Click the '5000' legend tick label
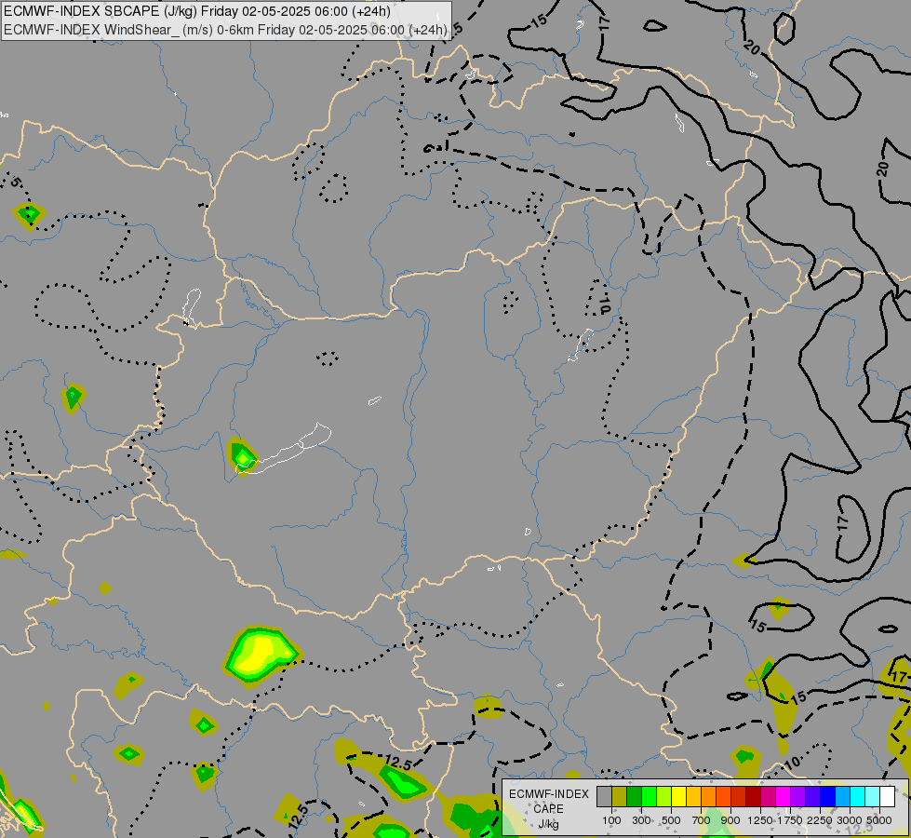 [879, 820]
